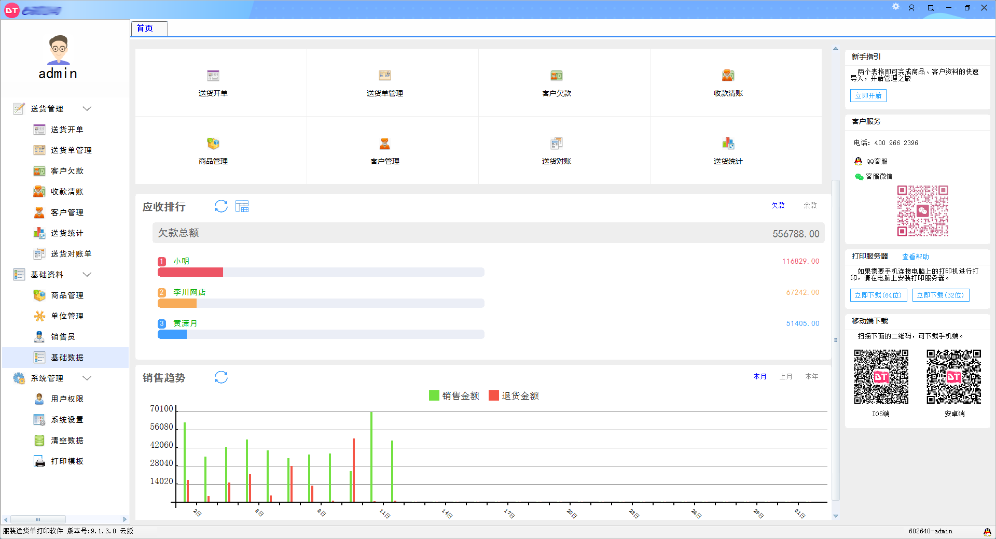Collapse the 系统管理 sidebar group
Image resolution: width=996 pixels, height=539 pixels.
[x=87, y=378]
